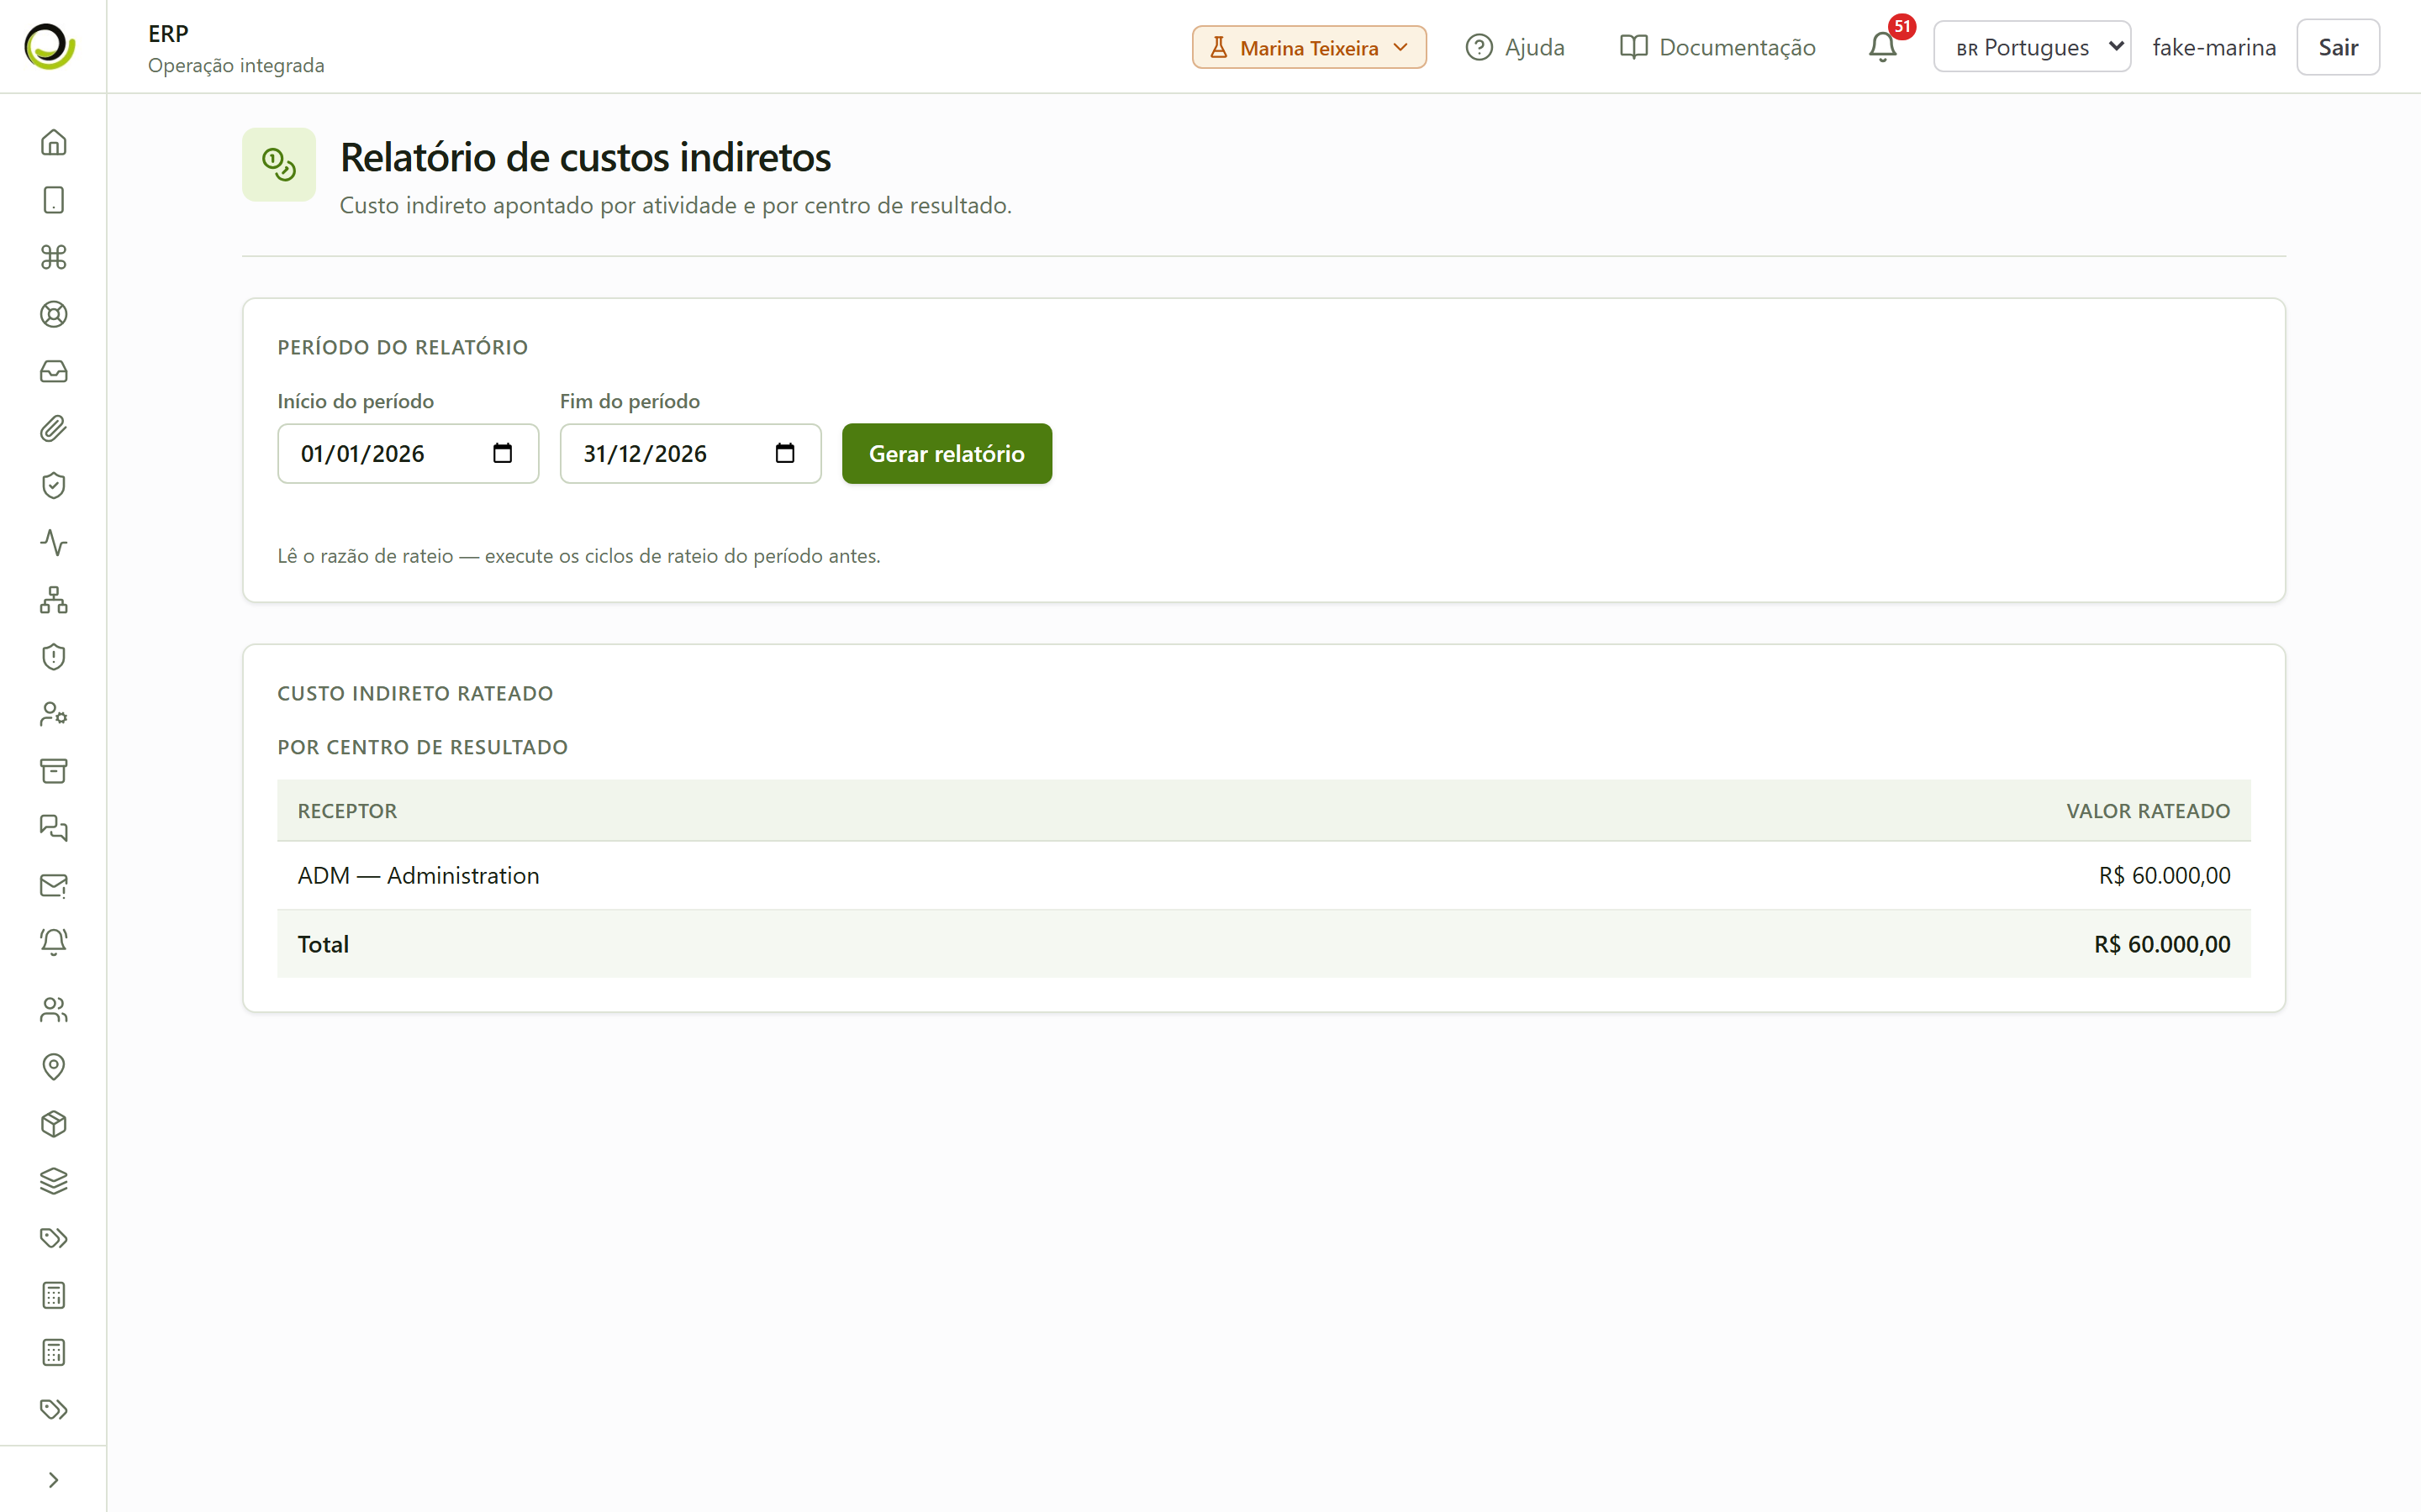Open the activity pulse sidebar icon

click(54, 542)
